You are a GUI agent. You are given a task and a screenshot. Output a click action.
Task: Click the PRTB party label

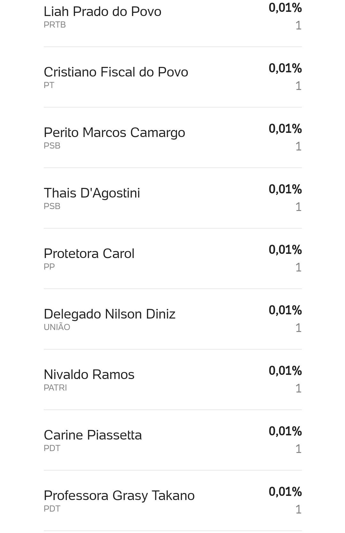[55, 25]
